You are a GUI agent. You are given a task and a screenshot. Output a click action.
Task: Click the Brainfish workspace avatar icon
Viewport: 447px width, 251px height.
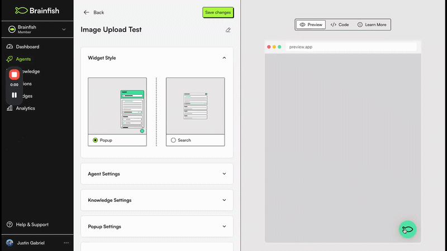point(12,30)
